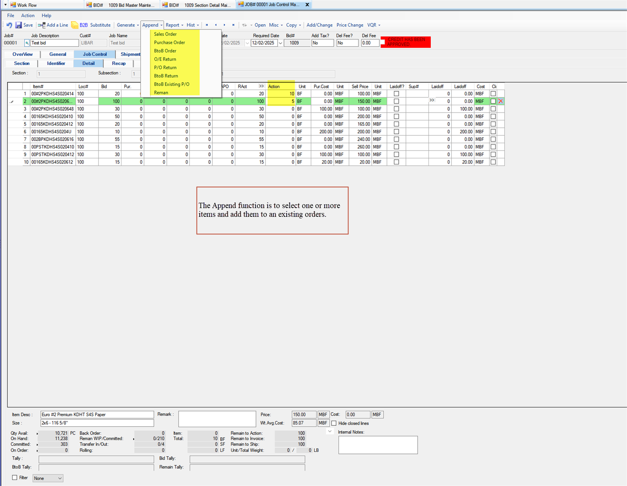Select Purchase Order from Append menu
627x486 pixels.
coord(170,42)
